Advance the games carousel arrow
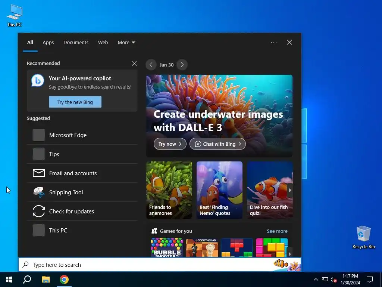The height and width of the screenshot is (287, 382). pos(289,254)
